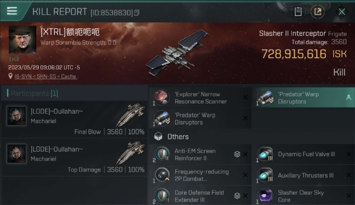Viewport: 355px width, 205px height.
Task: Open the Final Blow participant Dullahan entry
Action: [x=75, y=119]
